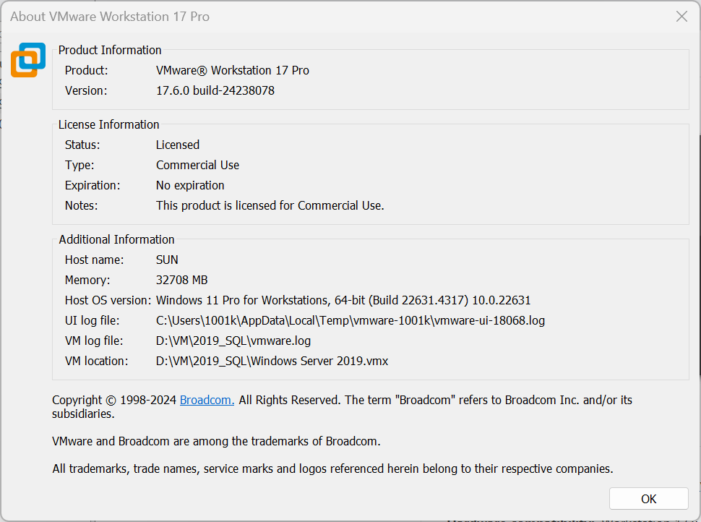Click the VMware Workstation logo icon
The width and height of the screenshot is (701, 522).
coord(28,60)
